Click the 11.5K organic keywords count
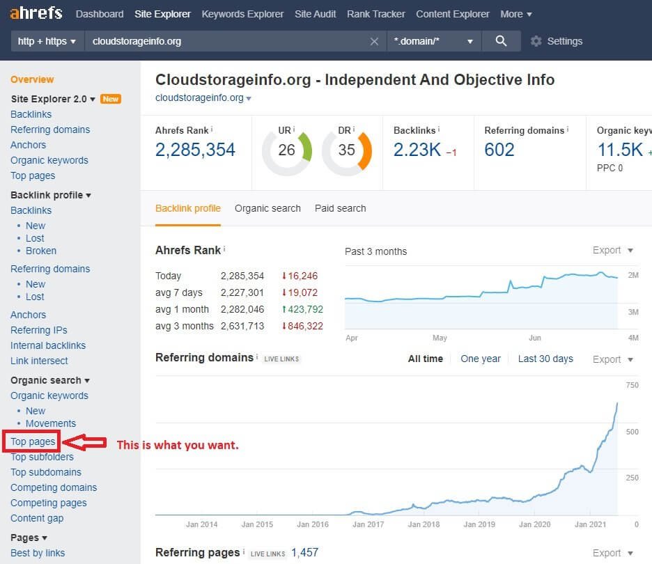Viewport: 652px width, 564px height. coord(621,150)
